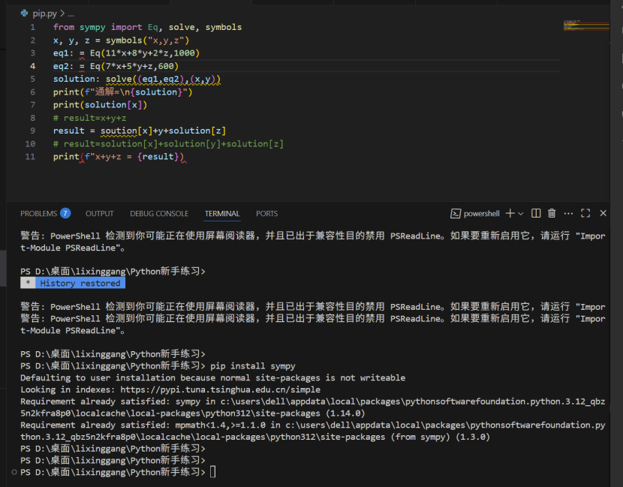The image size is (623, 487).
Task: Open terminal more actions ellipsis menu
Action: coord(568,213)
